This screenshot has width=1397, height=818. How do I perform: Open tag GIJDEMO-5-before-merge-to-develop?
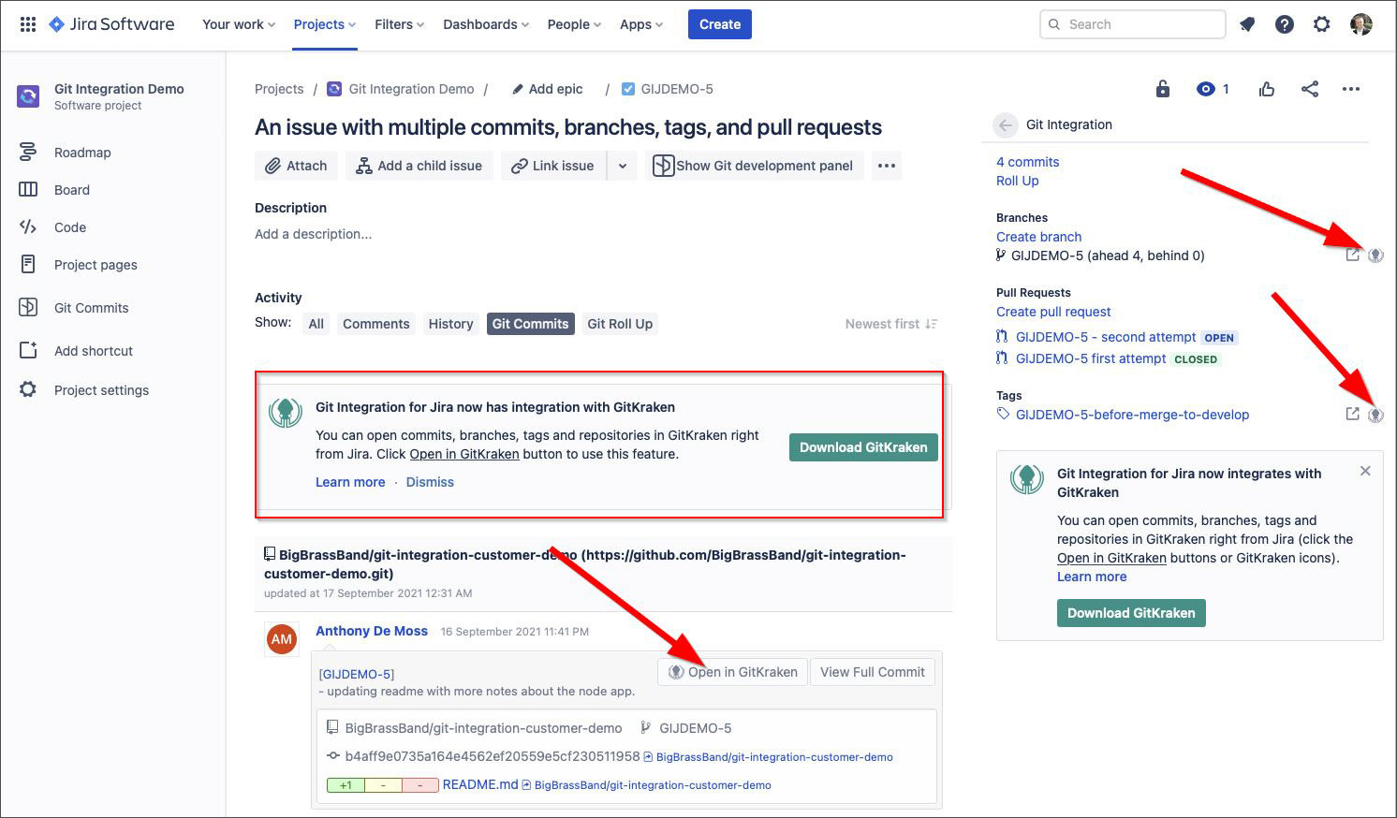tap(1132, 415)
